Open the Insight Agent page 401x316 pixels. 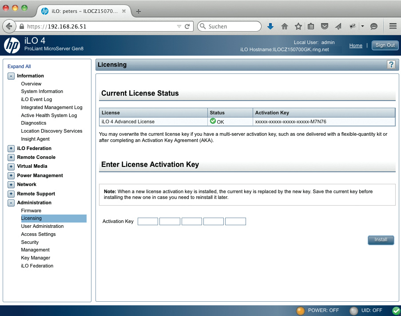pos(35,139)
